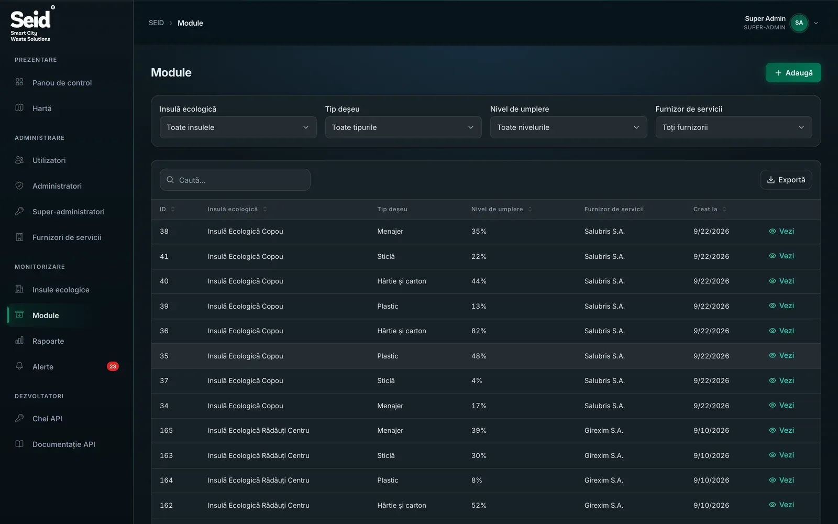Click the eye Vezi for module 38
The width and height of the screenshot is (838, 524).
click(x=773, y=231)
